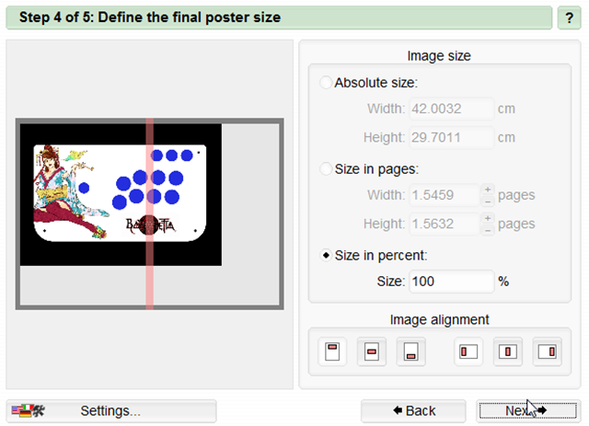Align image to horizontal center
This screenshot has width=589, height=426.
pos(508,351)
